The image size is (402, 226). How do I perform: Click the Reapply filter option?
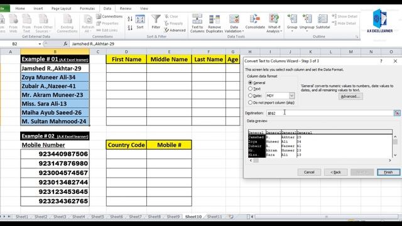(173, 23)
